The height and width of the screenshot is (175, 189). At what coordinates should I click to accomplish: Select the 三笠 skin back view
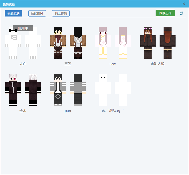(x=78, y=43)
